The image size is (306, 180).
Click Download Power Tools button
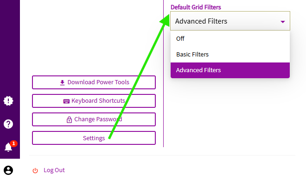point(94,82)
